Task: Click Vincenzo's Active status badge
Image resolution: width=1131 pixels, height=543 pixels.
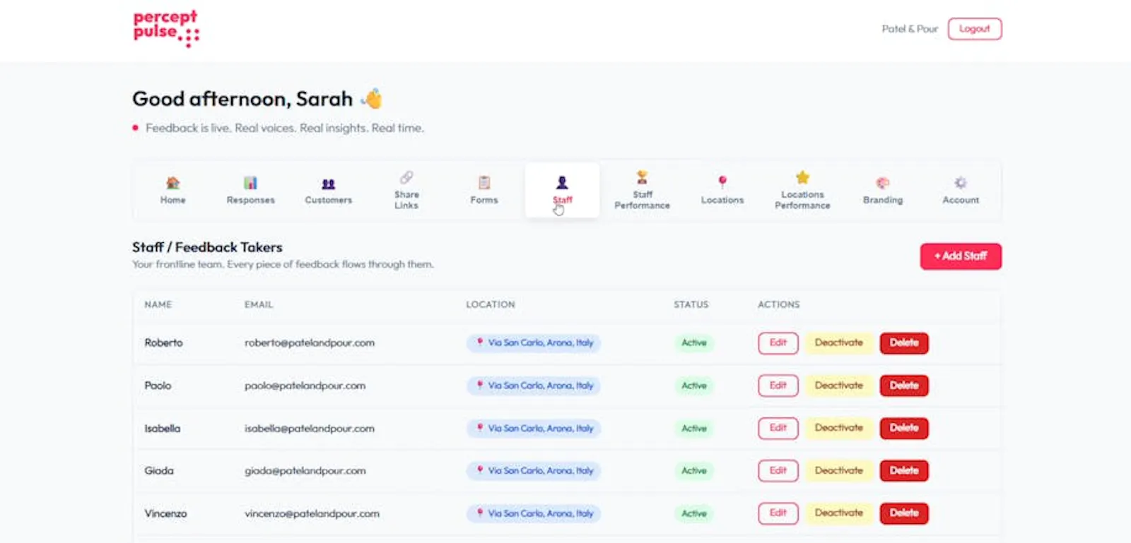Action: [694, 513]
